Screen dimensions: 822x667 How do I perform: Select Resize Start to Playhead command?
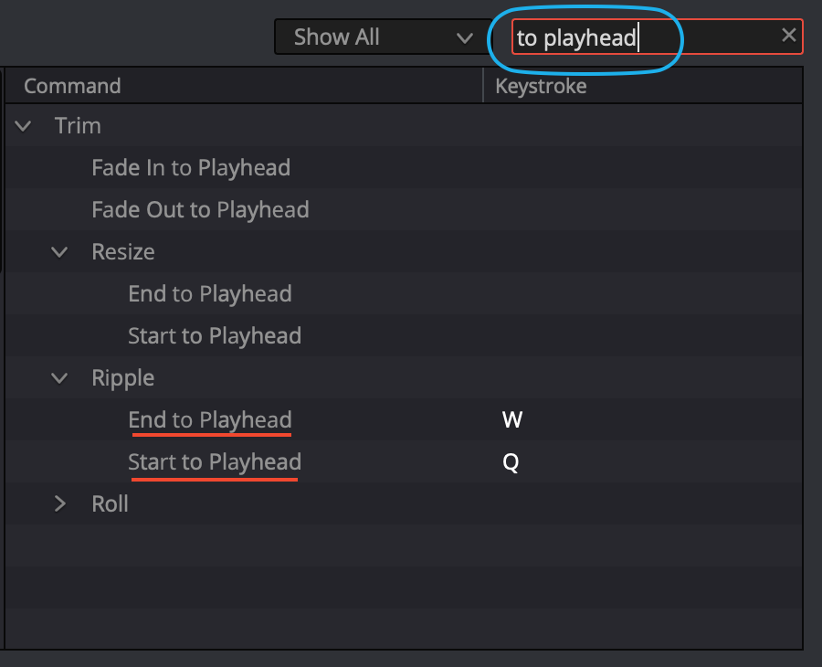point(215,335)
